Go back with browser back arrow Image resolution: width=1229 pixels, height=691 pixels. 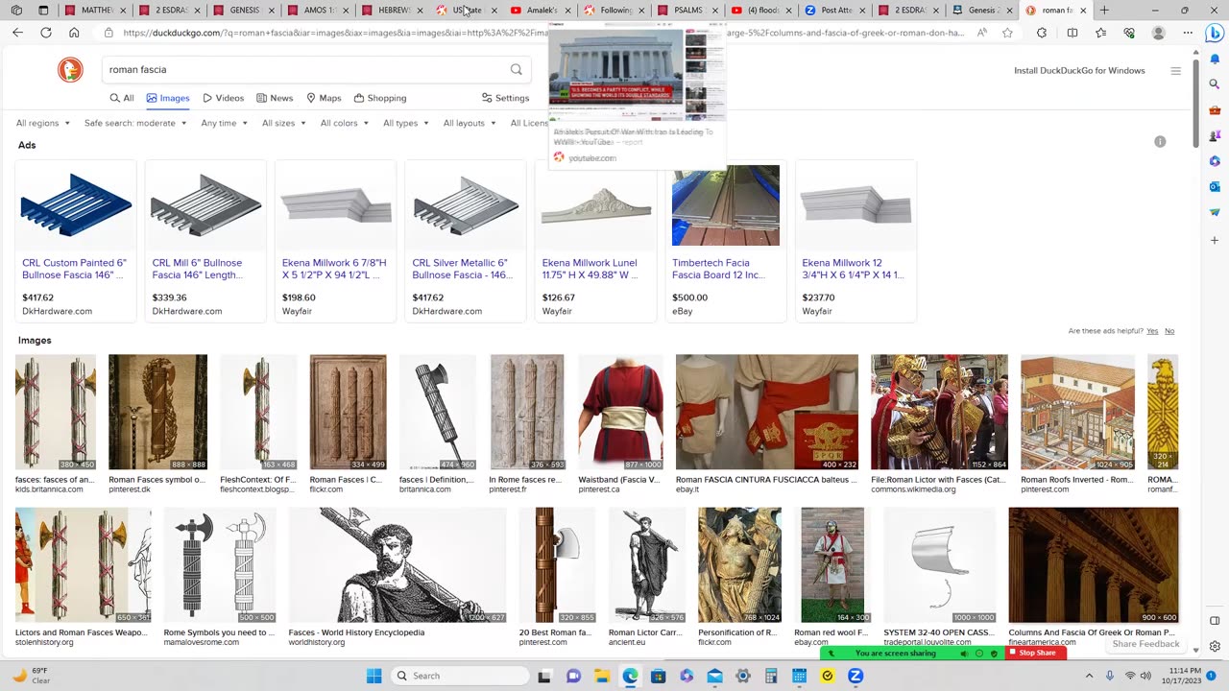click(x=17, y=33)
